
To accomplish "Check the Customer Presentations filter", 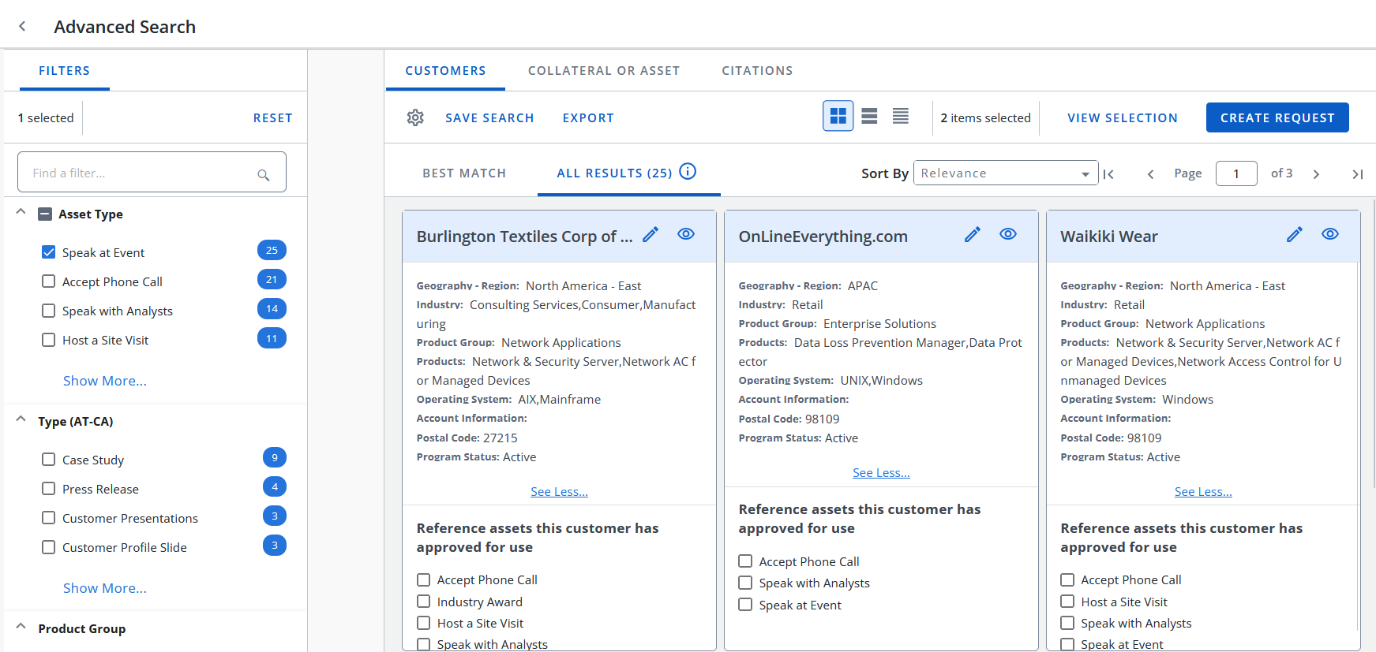I will point(49,518).
